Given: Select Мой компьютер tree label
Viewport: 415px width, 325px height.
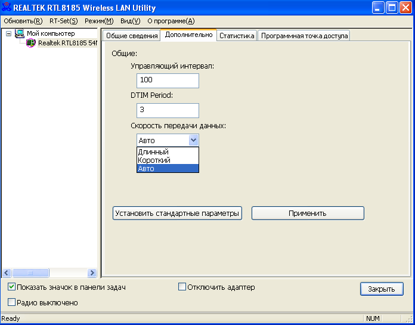Looking at the screenshot, I should click(51, 33).
